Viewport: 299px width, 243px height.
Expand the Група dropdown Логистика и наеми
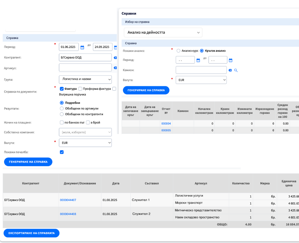tap(85, 79)
